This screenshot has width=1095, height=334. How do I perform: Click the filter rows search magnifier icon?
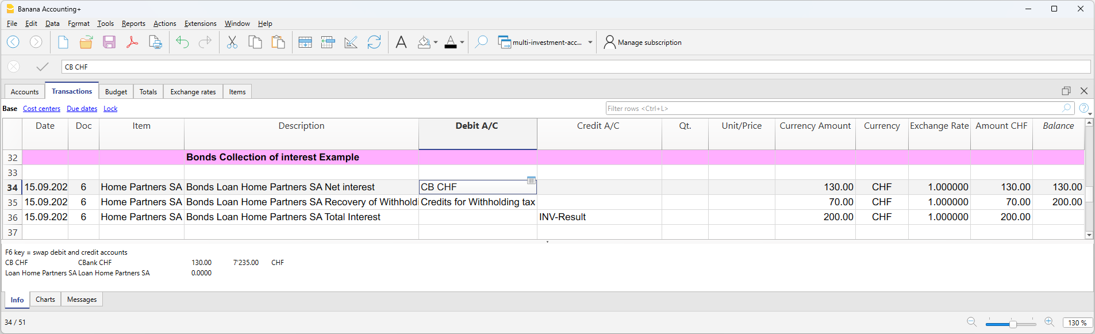coord(1067,108)
